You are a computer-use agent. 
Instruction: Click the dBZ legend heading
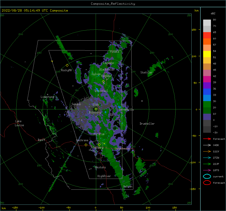pyautogui.click(x=213, y=13)
